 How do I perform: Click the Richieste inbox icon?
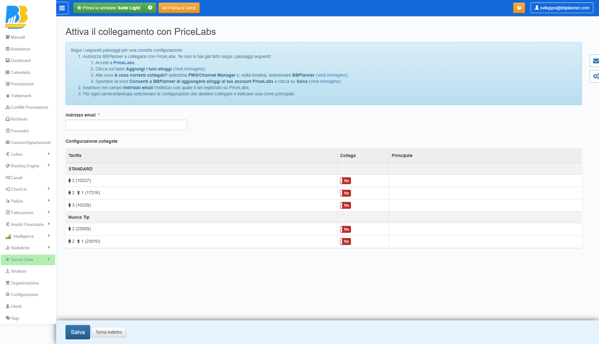click(8, 119)
